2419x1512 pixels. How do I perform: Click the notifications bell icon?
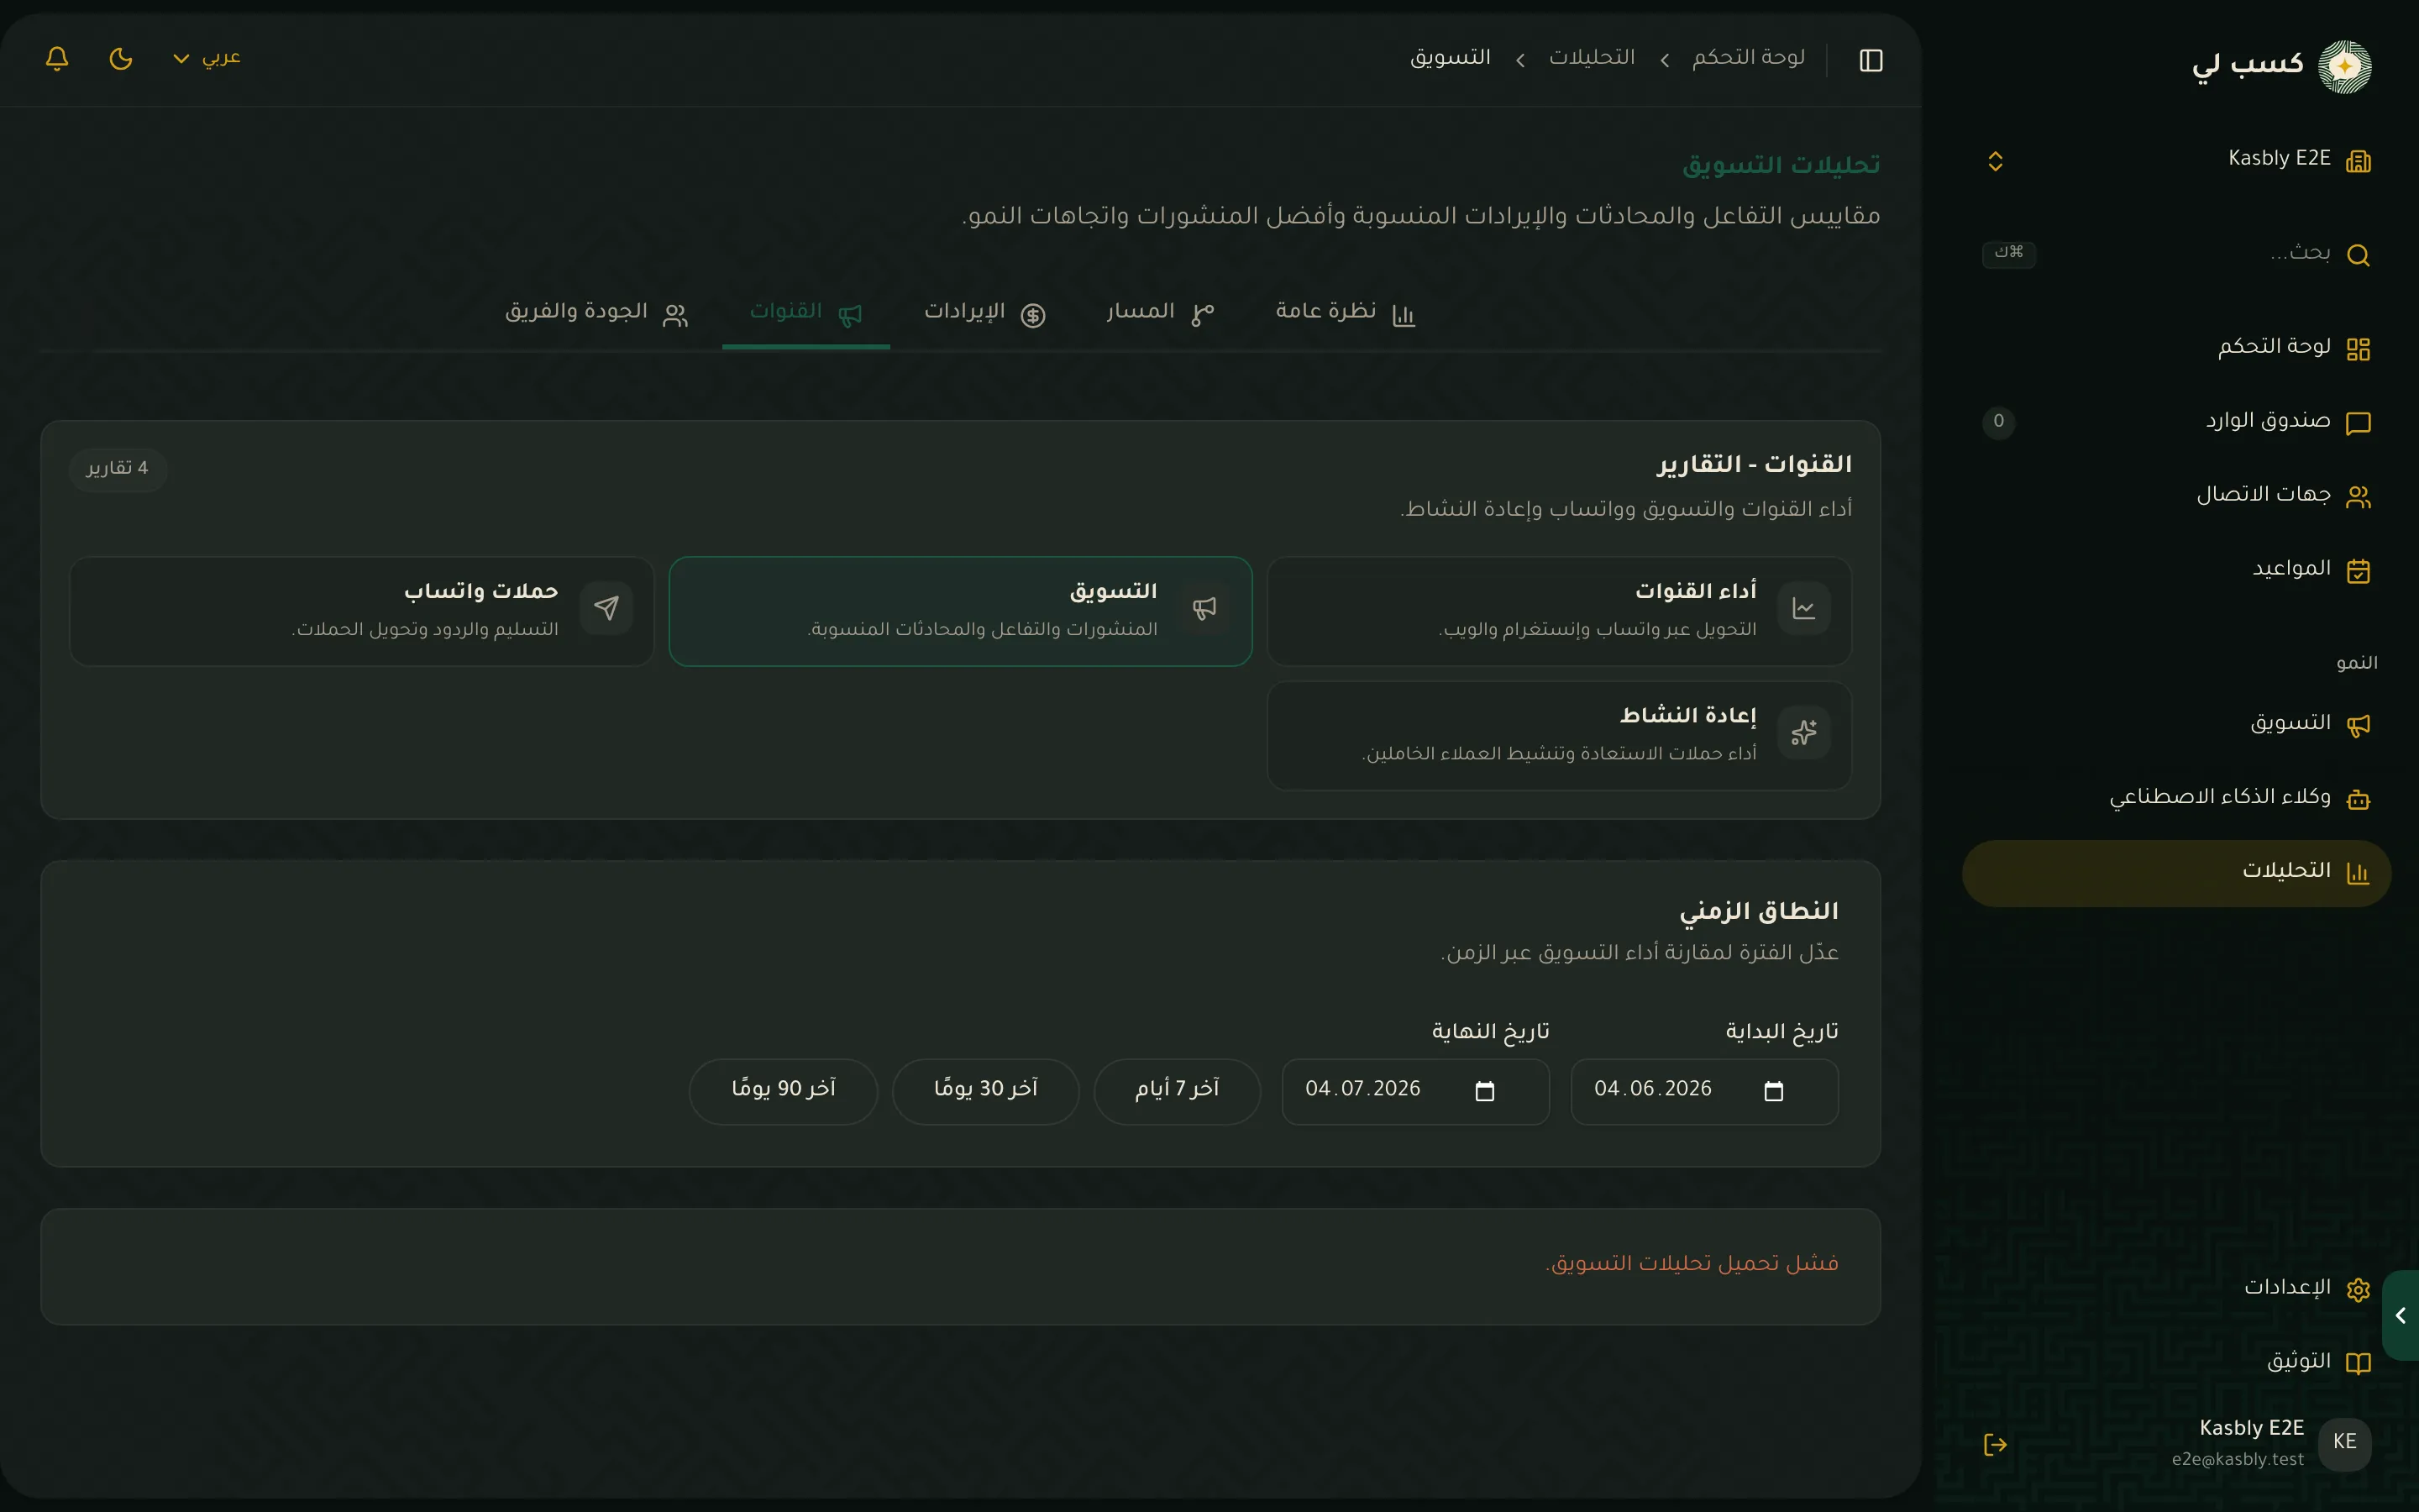click(x=57, y=58)
